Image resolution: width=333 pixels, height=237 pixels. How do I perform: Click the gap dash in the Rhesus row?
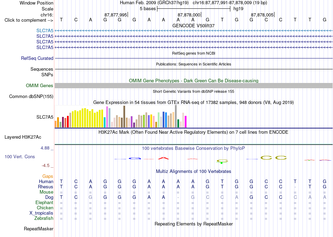pyautogui.click(x=295, y=187)
